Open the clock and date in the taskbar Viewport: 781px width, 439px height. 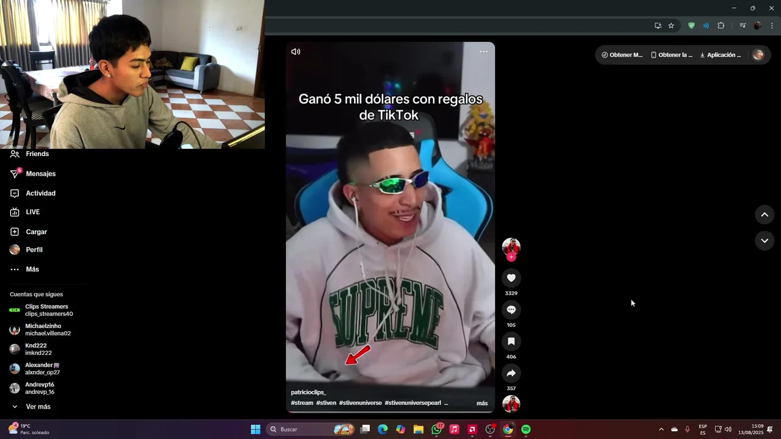point(750,429)
